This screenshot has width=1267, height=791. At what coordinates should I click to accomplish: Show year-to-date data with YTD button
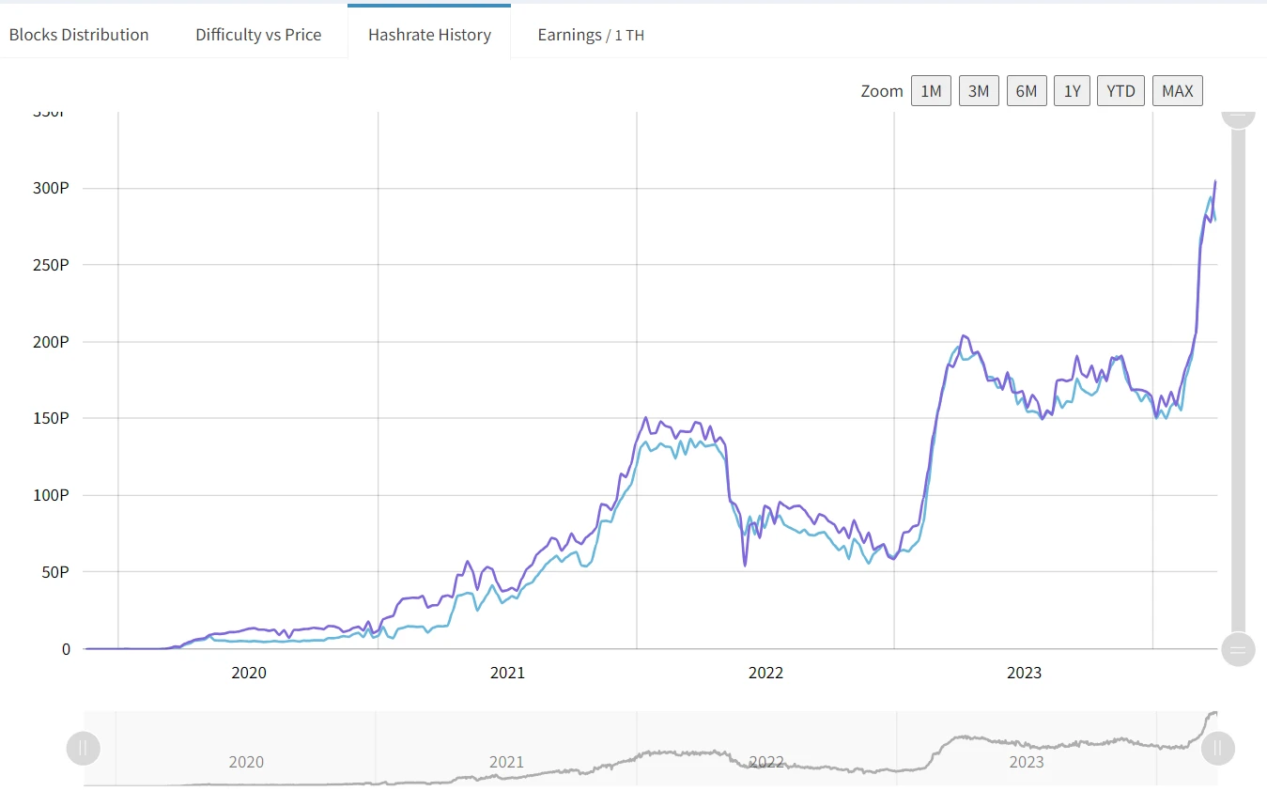(1120, 90)
